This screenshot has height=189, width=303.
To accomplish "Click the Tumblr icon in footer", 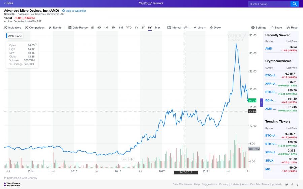I will coord(297,185).
